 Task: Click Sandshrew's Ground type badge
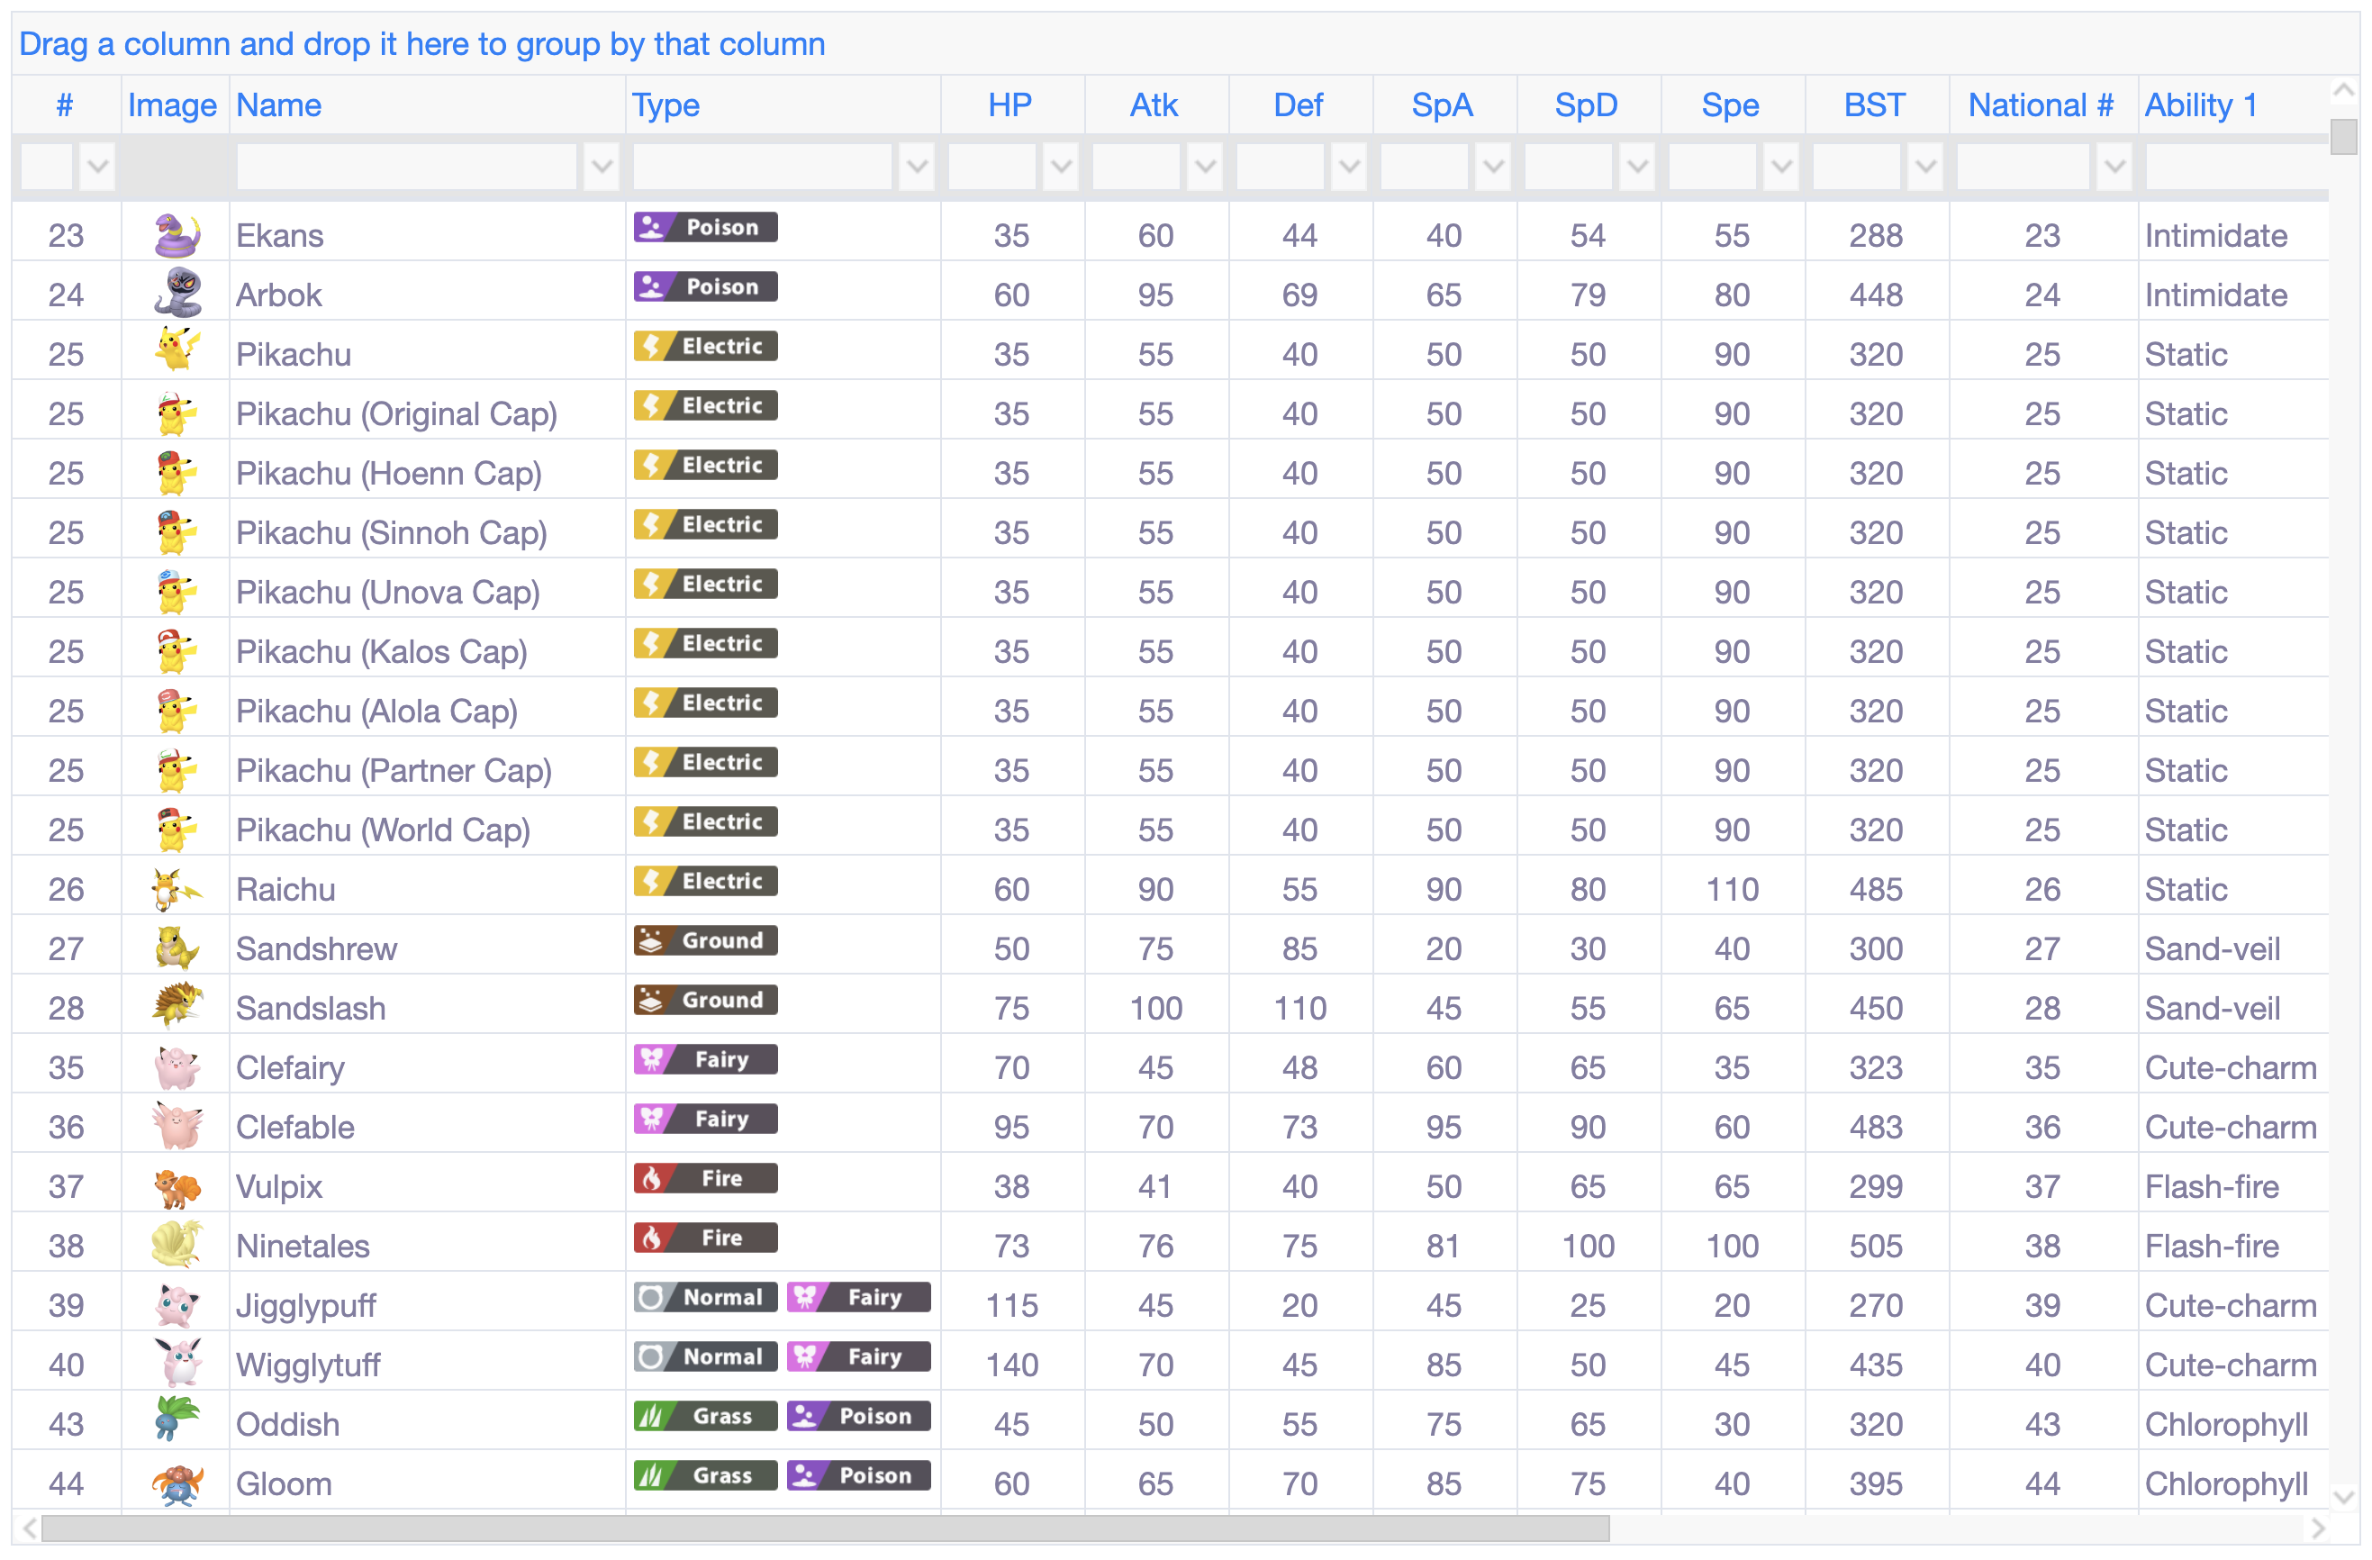tap(706, 940)
